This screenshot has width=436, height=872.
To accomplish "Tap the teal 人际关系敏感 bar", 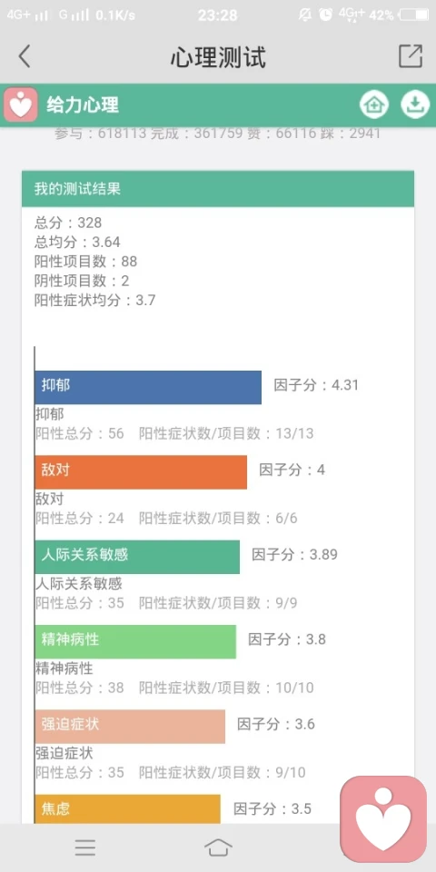I will click(x=137, y=557).
